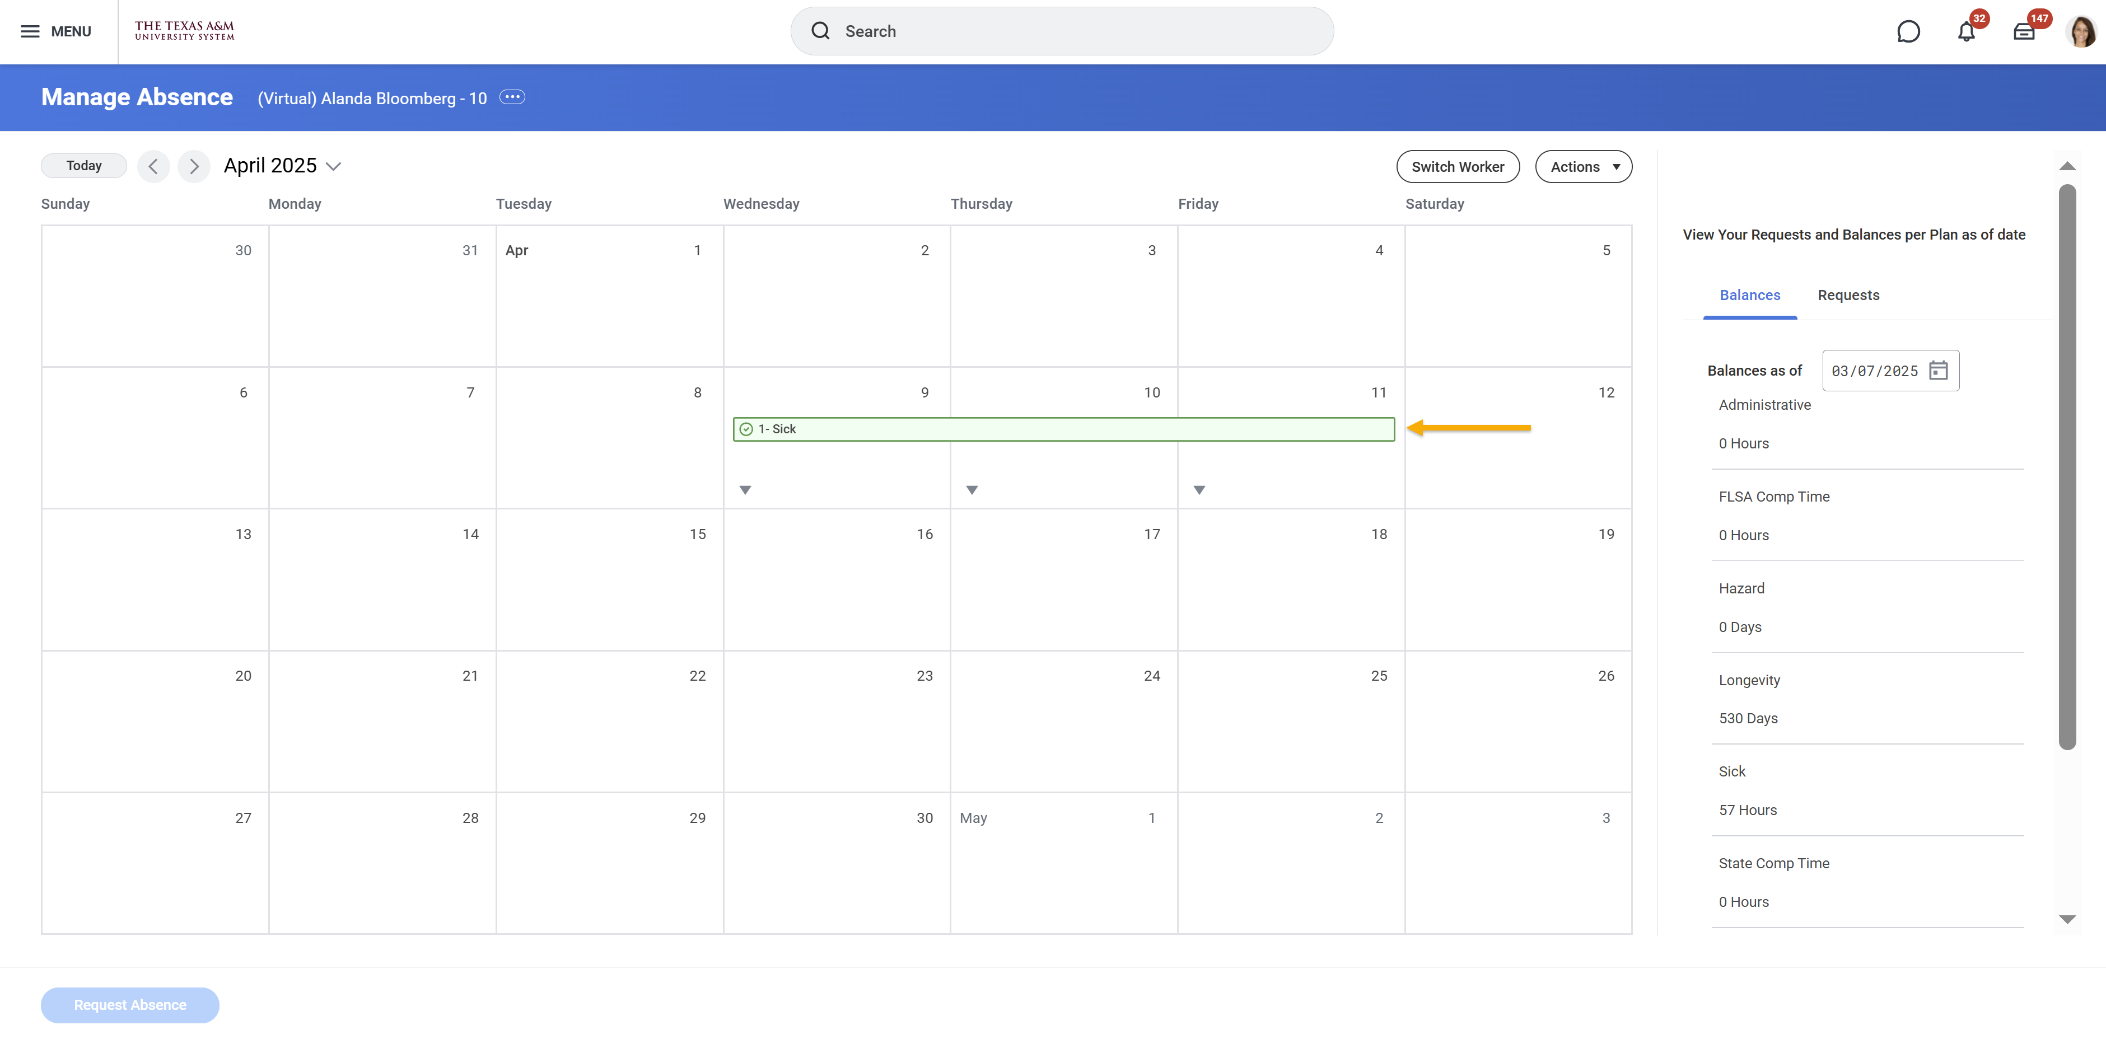Open the notifications bell icon

click(x=1966, y=31)
